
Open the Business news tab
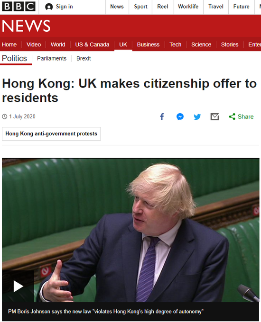tap(148, 45)
